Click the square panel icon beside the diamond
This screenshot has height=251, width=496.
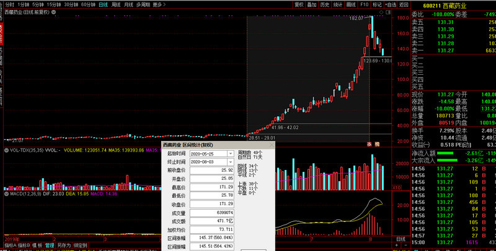387,12
